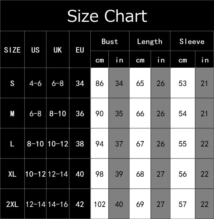Click the bust 102 cm cell

tap(100, 204)
